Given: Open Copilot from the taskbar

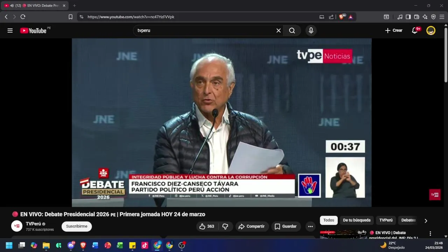Looking at the screenshot, I should pos(34,245).
